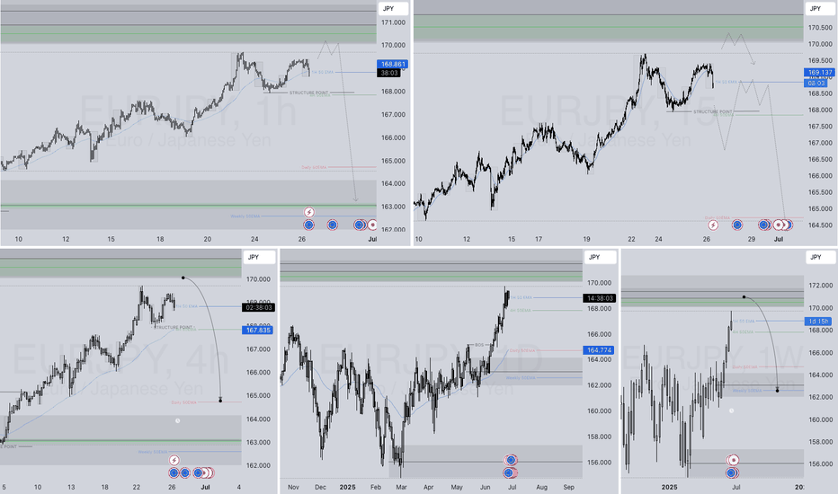This screenshot has width=838, height=494.
Task: Click the 171.000 price scale value on 1h chart
Action: coord(393,22)
